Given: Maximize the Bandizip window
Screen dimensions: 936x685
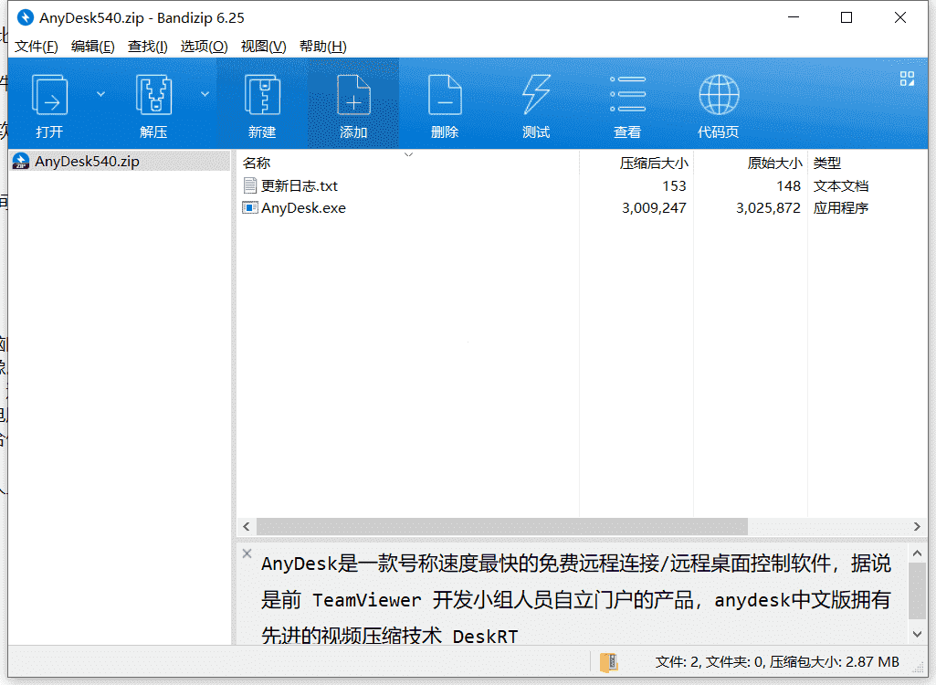Looking at the screenshot, I should (x=847, y=17).
